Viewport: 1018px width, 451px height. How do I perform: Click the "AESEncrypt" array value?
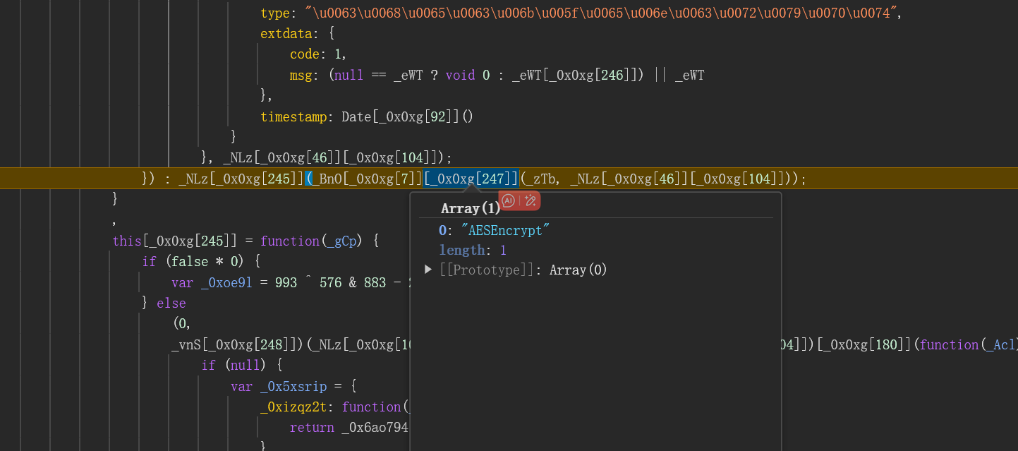point(504,230)
